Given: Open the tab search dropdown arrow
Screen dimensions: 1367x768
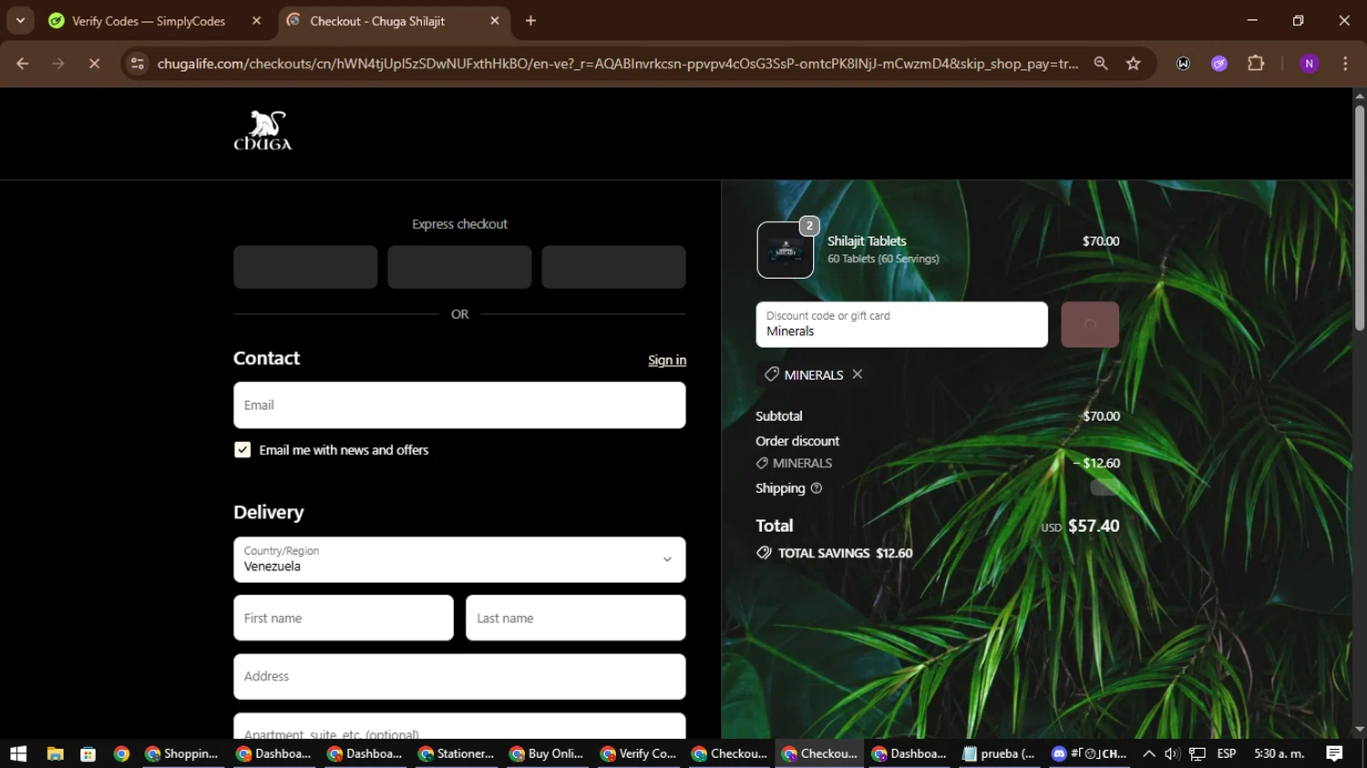Looking at the screenshot, I should tap(20, 20).
